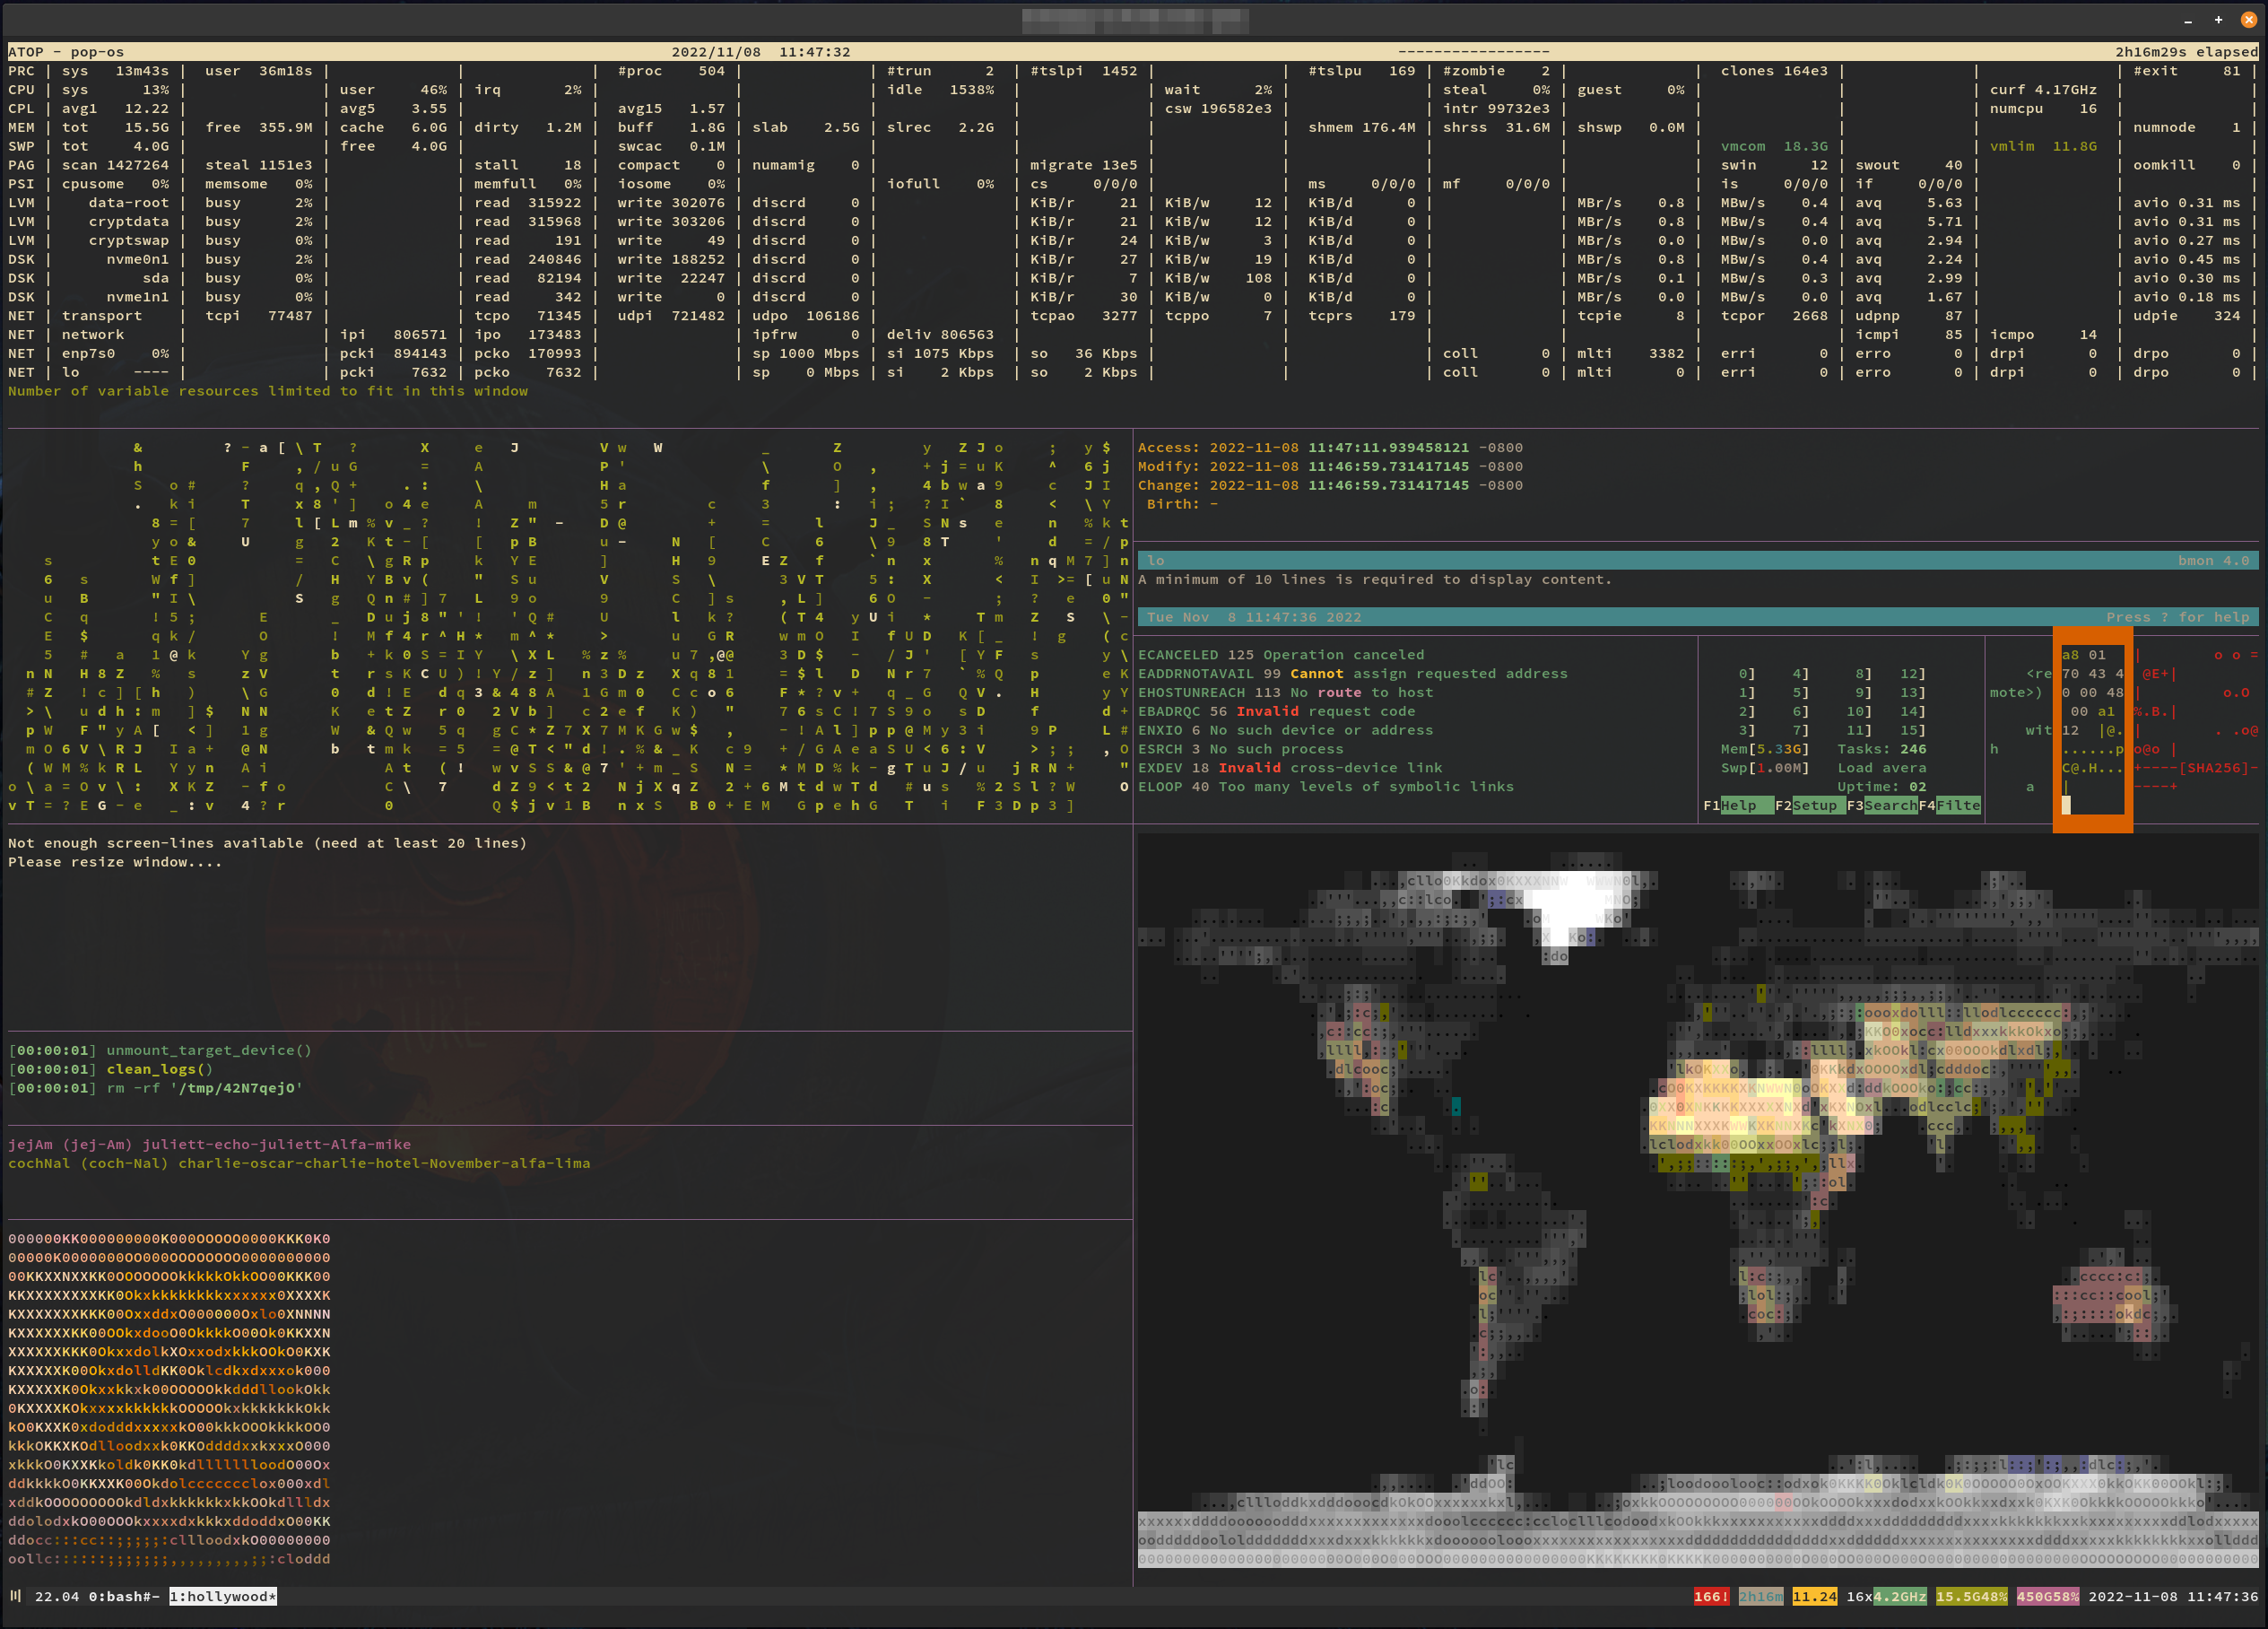Click htop F4 Filter button
This screenshot has height=1629, width=2268.
click(x=1957, y=806)
